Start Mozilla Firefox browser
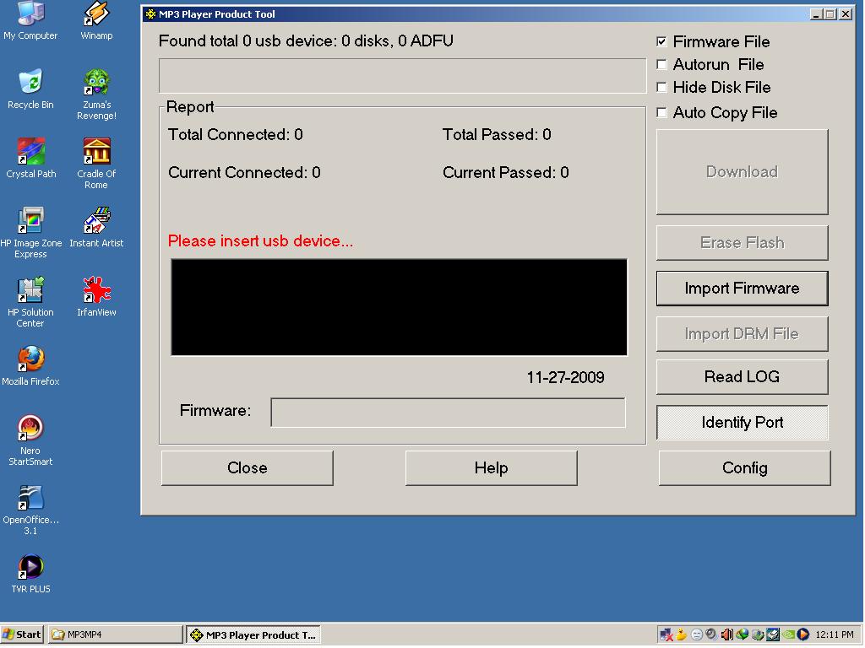Screen dimensions: 865x648 [31, 359]
